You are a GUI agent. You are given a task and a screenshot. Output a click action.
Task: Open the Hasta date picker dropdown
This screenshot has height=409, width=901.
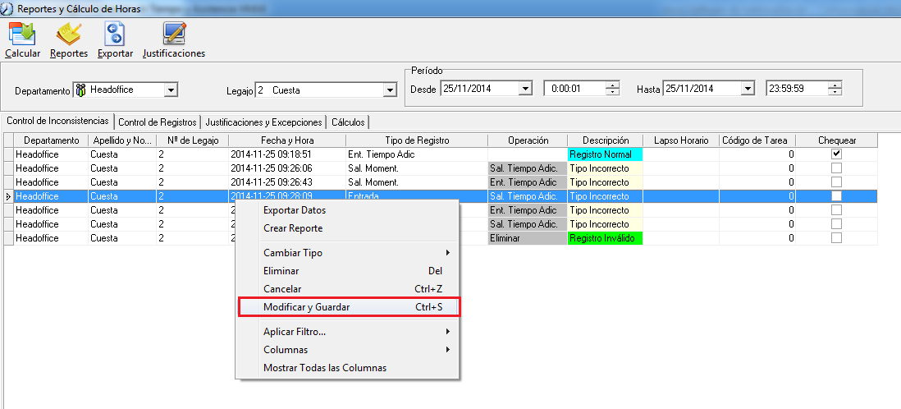pyautogui.click(x=747, y=89)
